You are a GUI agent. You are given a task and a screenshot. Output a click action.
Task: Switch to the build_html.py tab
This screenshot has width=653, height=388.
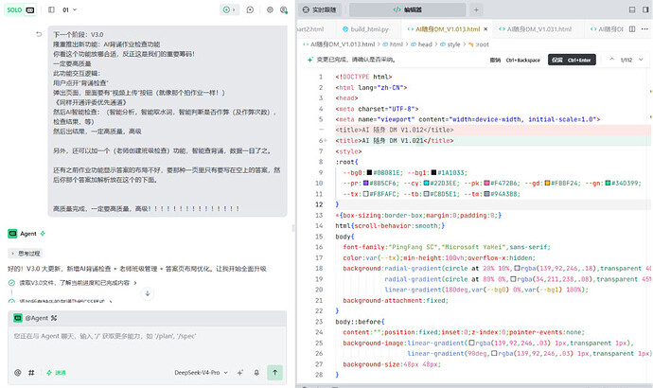[365, 29]
